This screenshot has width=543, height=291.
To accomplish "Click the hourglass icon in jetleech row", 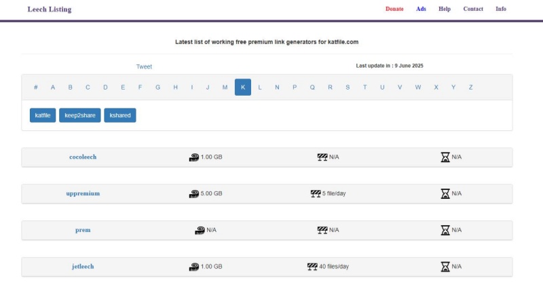I will pos(445,267).
